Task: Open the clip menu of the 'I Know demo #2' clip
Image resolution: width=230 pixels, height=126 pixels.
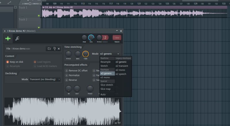Action: (x=54, y=7)
